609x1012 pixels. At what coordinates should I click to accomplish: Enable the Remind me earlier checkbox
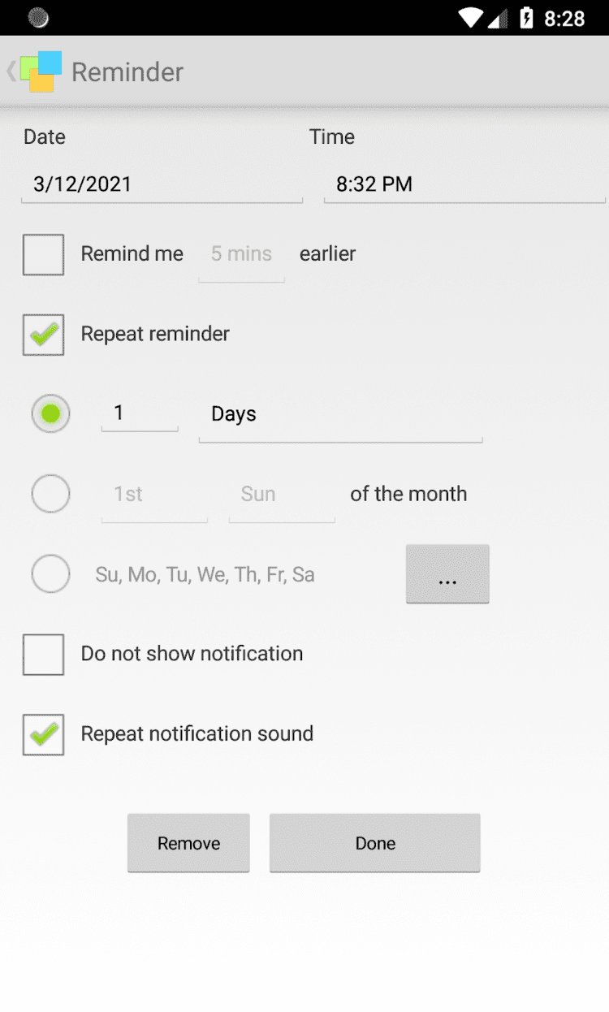[43, 254]
